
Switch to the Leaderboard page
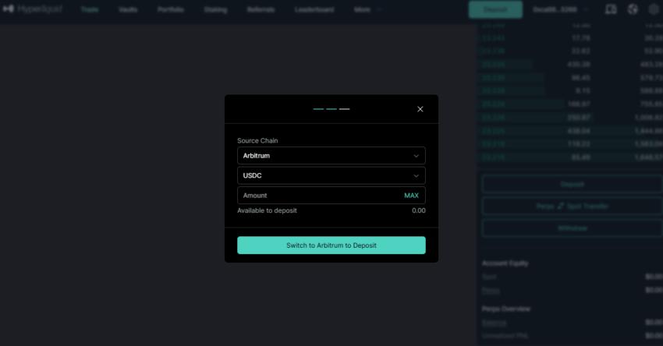314,9
